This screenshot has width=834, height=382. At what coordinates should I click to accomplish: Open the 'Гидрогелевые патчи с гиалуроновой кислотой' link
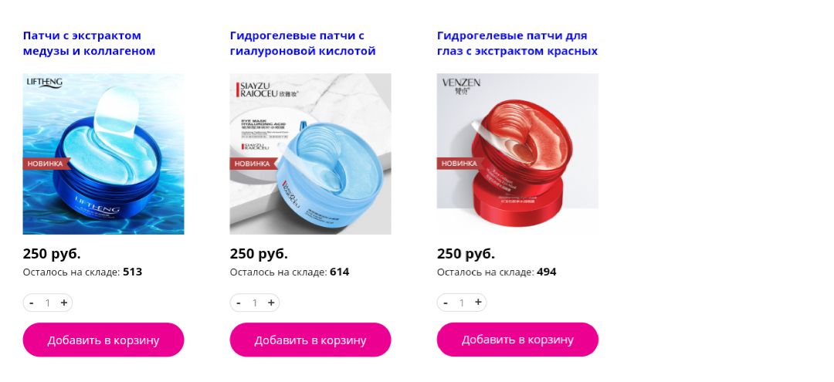point(303,43)
